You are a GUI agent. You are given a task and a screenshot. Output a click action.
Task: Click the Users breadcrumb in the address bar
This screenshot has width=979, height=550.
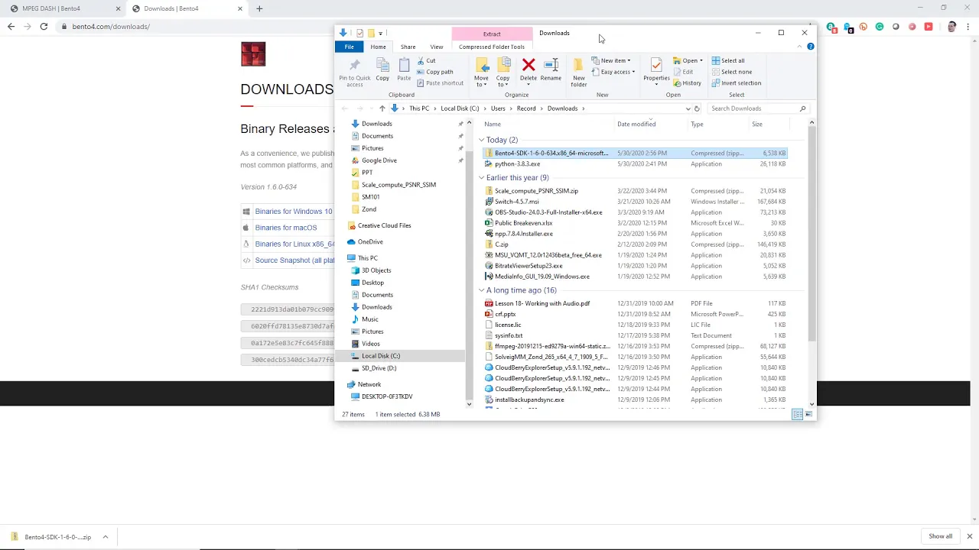(498, 108)
